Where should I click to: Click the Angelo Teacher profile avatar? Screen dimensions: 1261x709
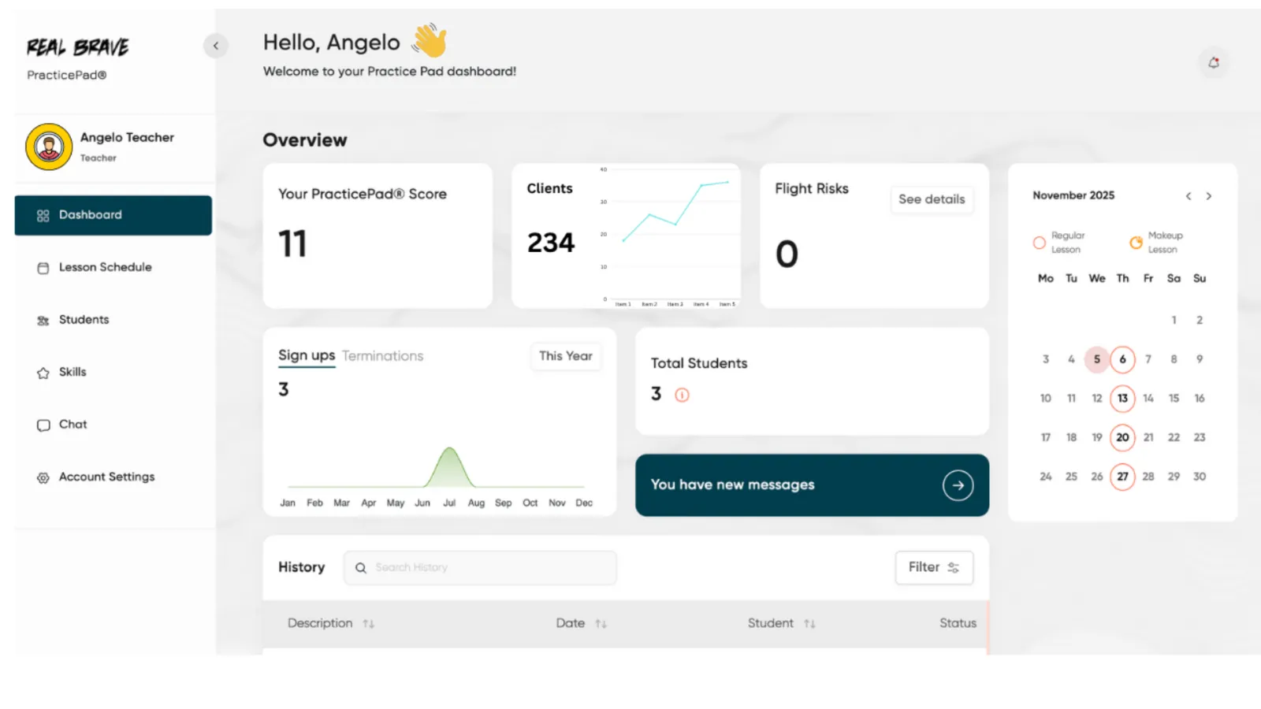(x=49, y=147)
